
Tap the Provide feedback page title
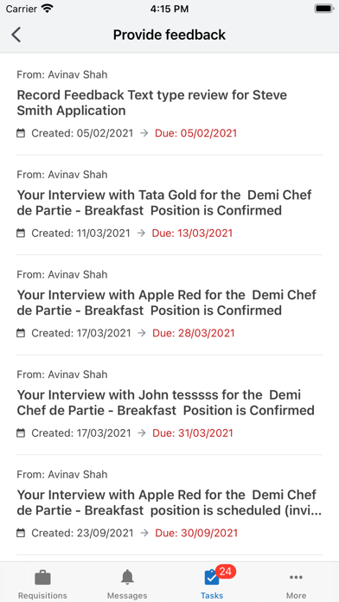point(169,35)
